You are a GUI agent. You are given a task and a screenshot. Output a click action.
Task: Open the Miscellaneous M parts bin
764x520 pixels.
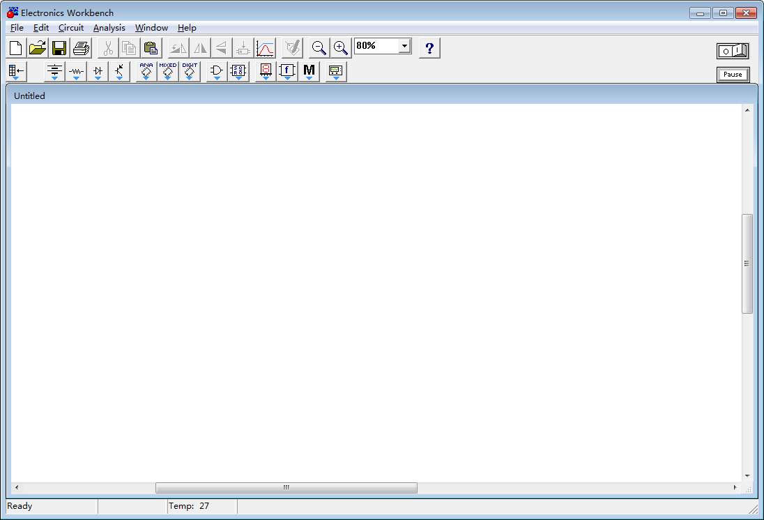309,72
